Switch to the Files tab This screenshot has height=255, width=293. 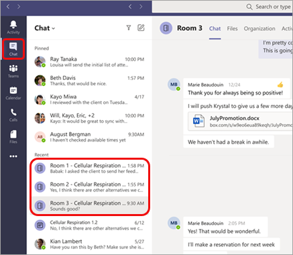(232, 29)
